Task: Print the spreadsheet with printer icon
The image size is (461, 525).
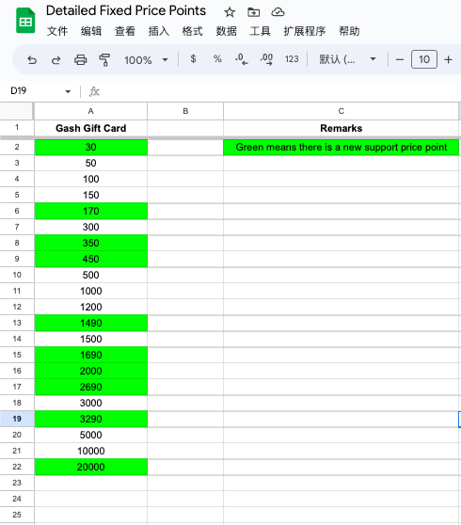Action: click(80, 60)
